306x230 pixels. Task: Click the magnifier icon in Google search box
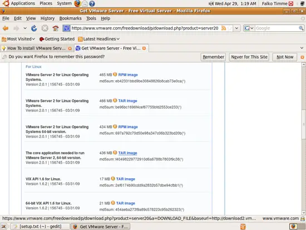click(301, 28)
